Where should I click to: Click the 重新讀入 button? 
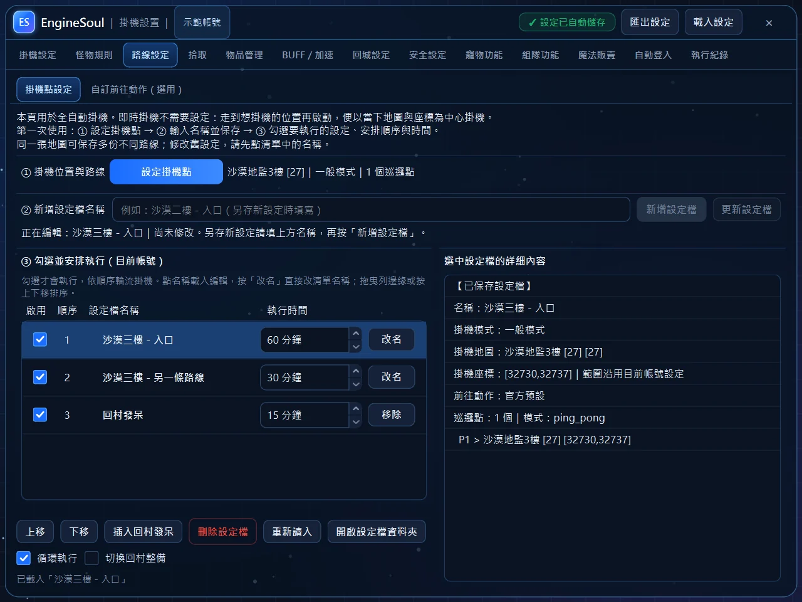[292, 532]
